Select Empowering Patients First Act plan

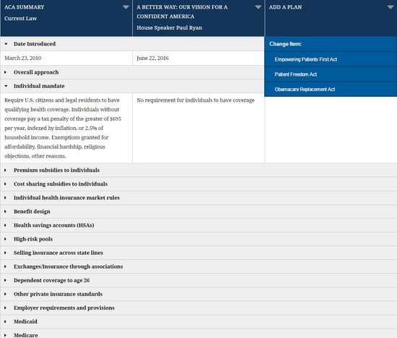[331, 59]
